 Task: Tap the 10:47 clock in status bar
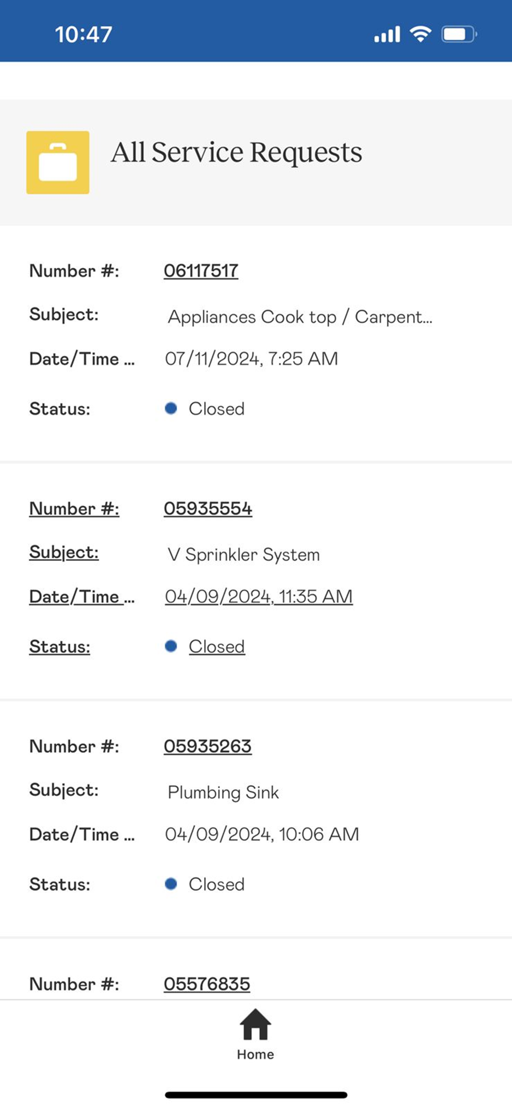click(83, 34)
